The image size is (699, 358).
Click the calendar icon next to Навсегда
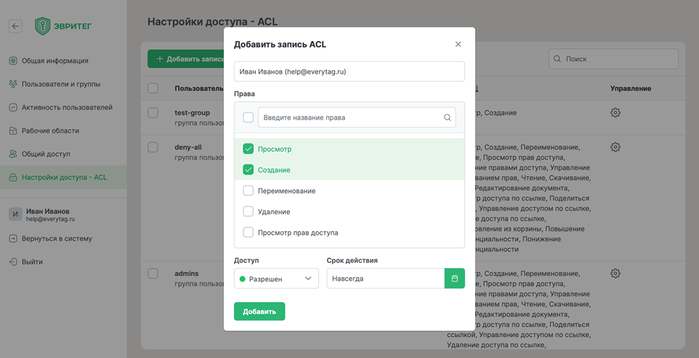click(454, 279)
